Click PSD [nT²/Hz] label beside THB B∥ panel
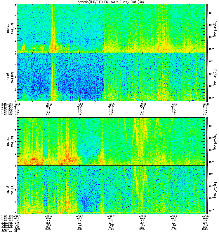Screen dimensions: 219x233 [215, 77]
